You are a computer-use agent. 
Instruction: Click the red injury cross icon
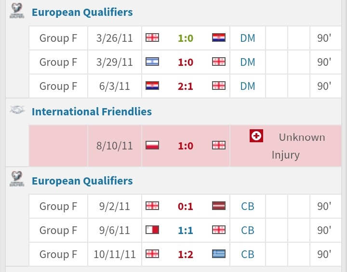pyautogui.click(x=256, y=136)
